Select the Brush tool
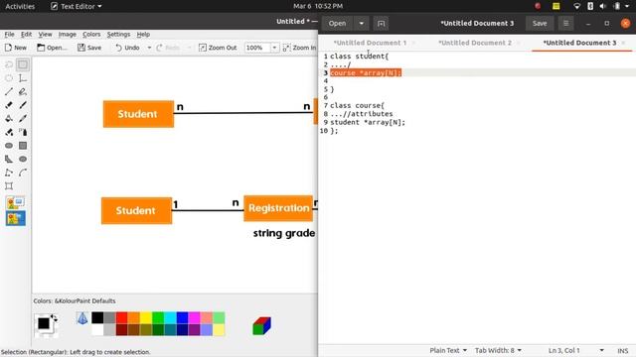 point(23,105)
